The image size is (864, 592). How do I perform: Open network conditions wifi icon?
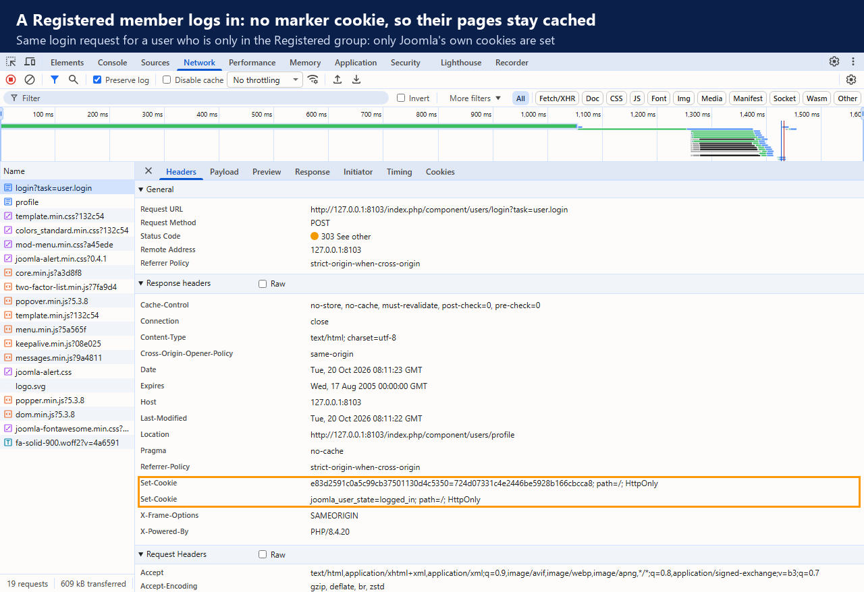coord(313,80)
